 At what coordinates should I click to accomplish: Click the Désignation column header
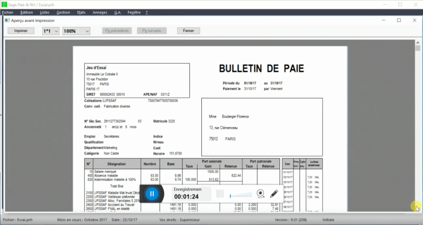click(116, 164)
